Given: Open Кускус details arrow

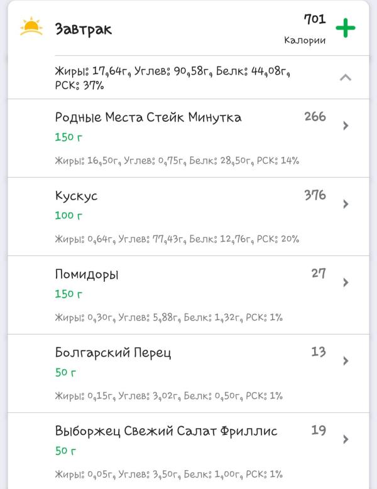Looking at the screenshot, I should (346, 204).
